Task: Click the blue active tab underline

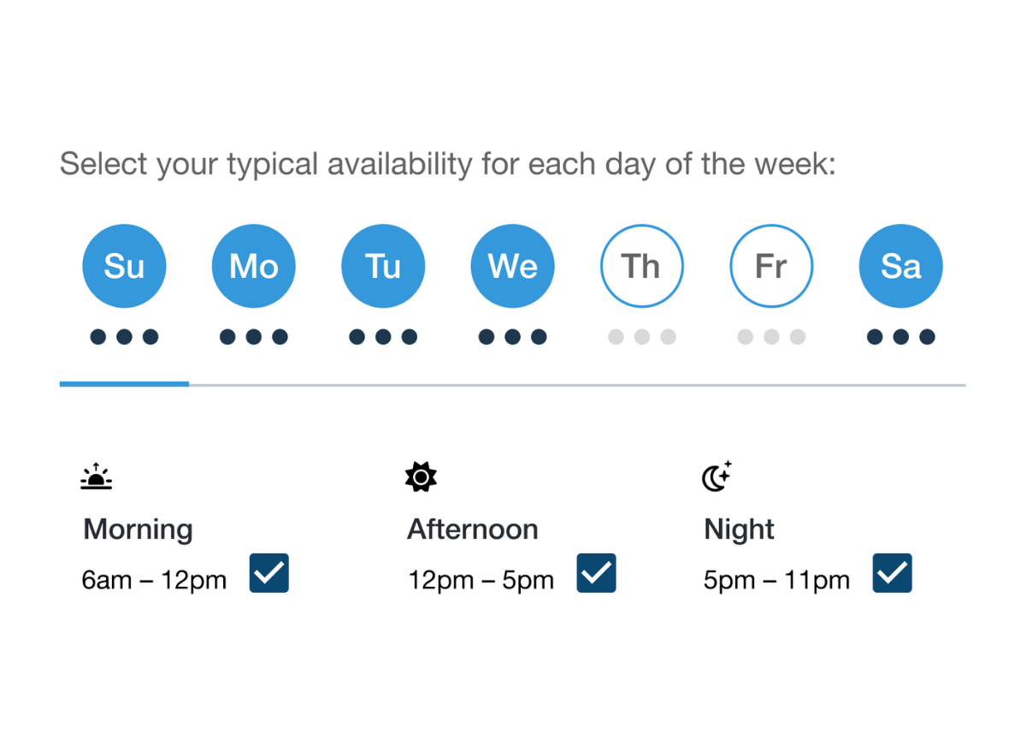Action: pyautogui.click(x=124, y=384)
